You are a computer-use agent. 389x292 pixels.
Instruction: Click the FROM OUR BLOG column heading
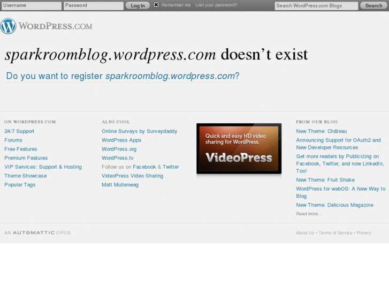pos(317,122)
